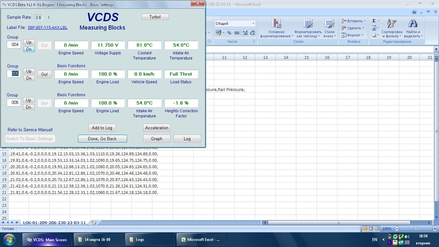This screenshot has height=247, width=439.
Task: Open Format as Table in Excel
Action: pyautogui.click(x=308, y=28)
